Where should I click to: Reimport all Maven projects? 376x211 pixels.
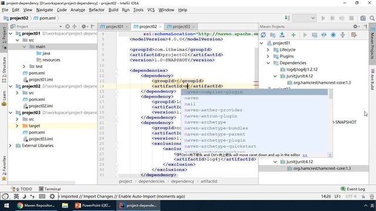click(x=263, y=35)
